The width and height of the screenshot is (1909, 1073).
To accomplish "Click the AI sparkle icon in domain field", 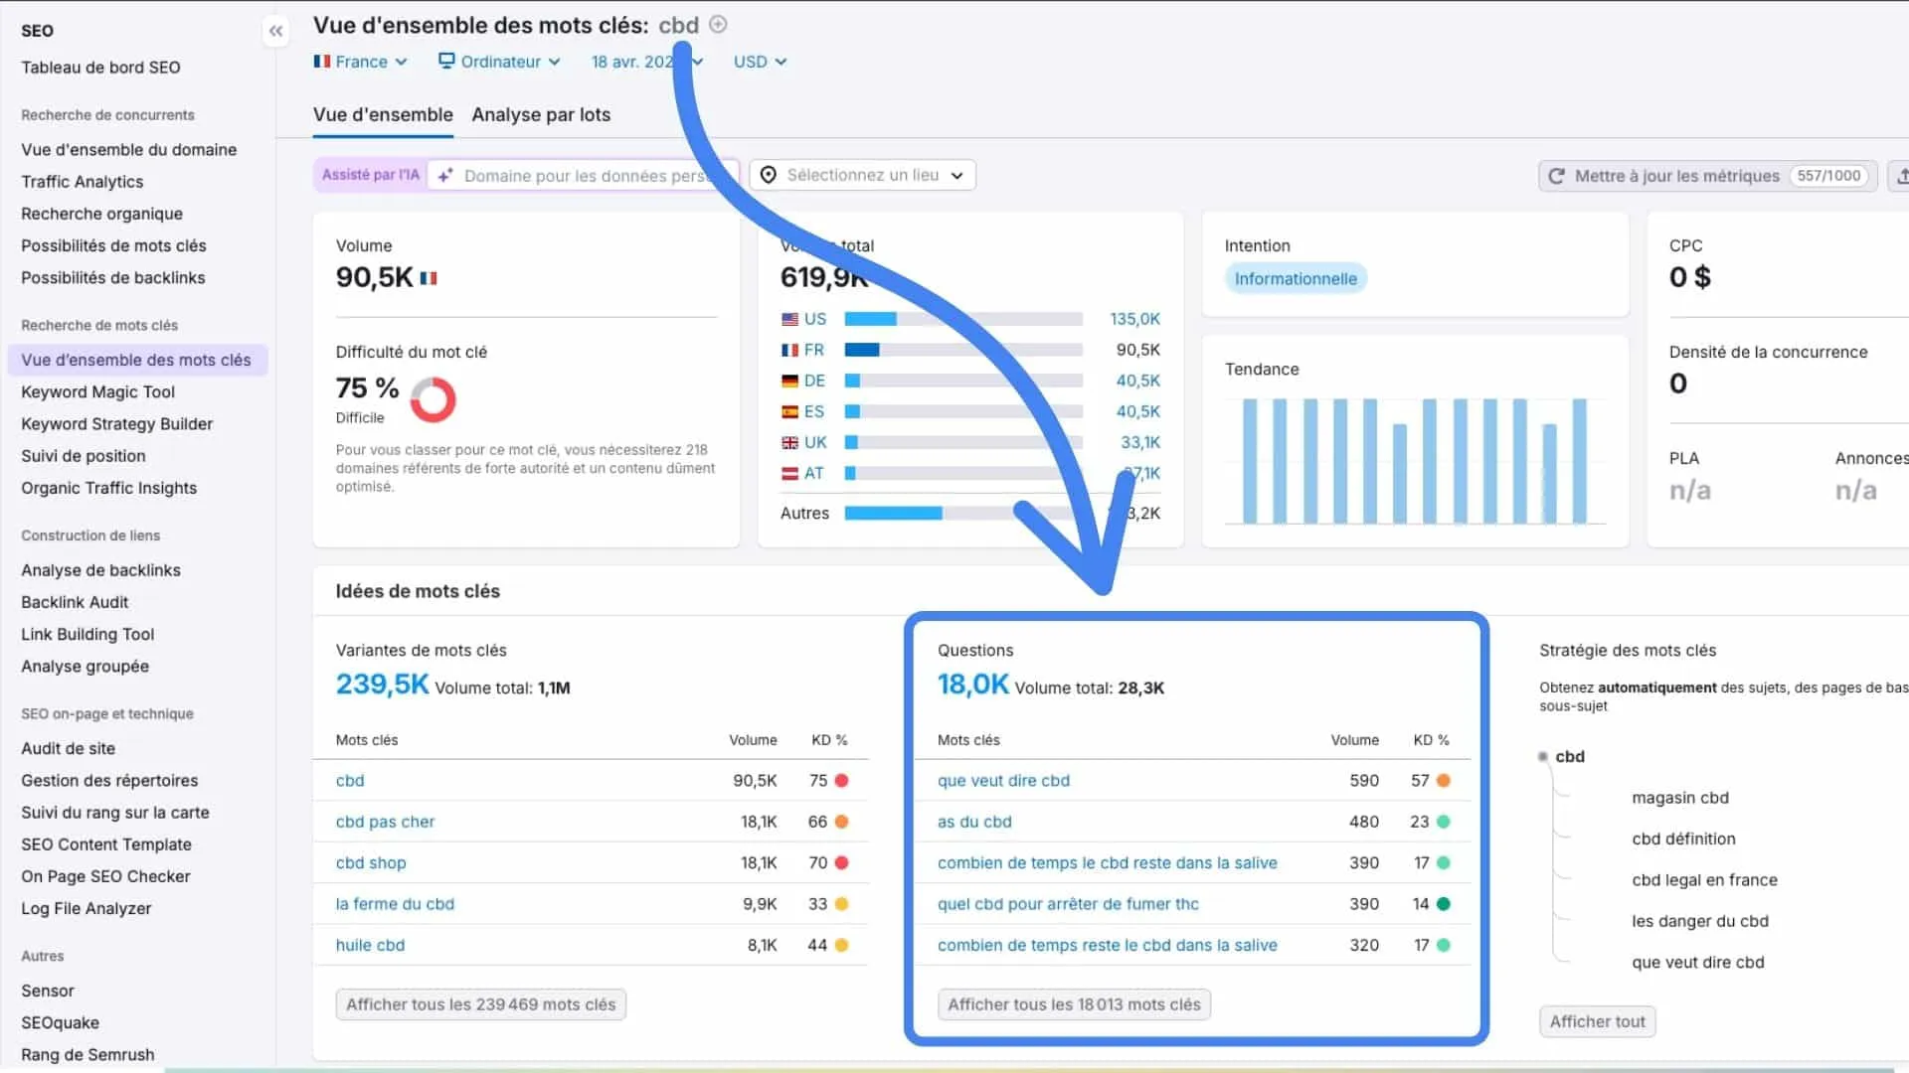I will pyautogui.click(x=445, y=176).
